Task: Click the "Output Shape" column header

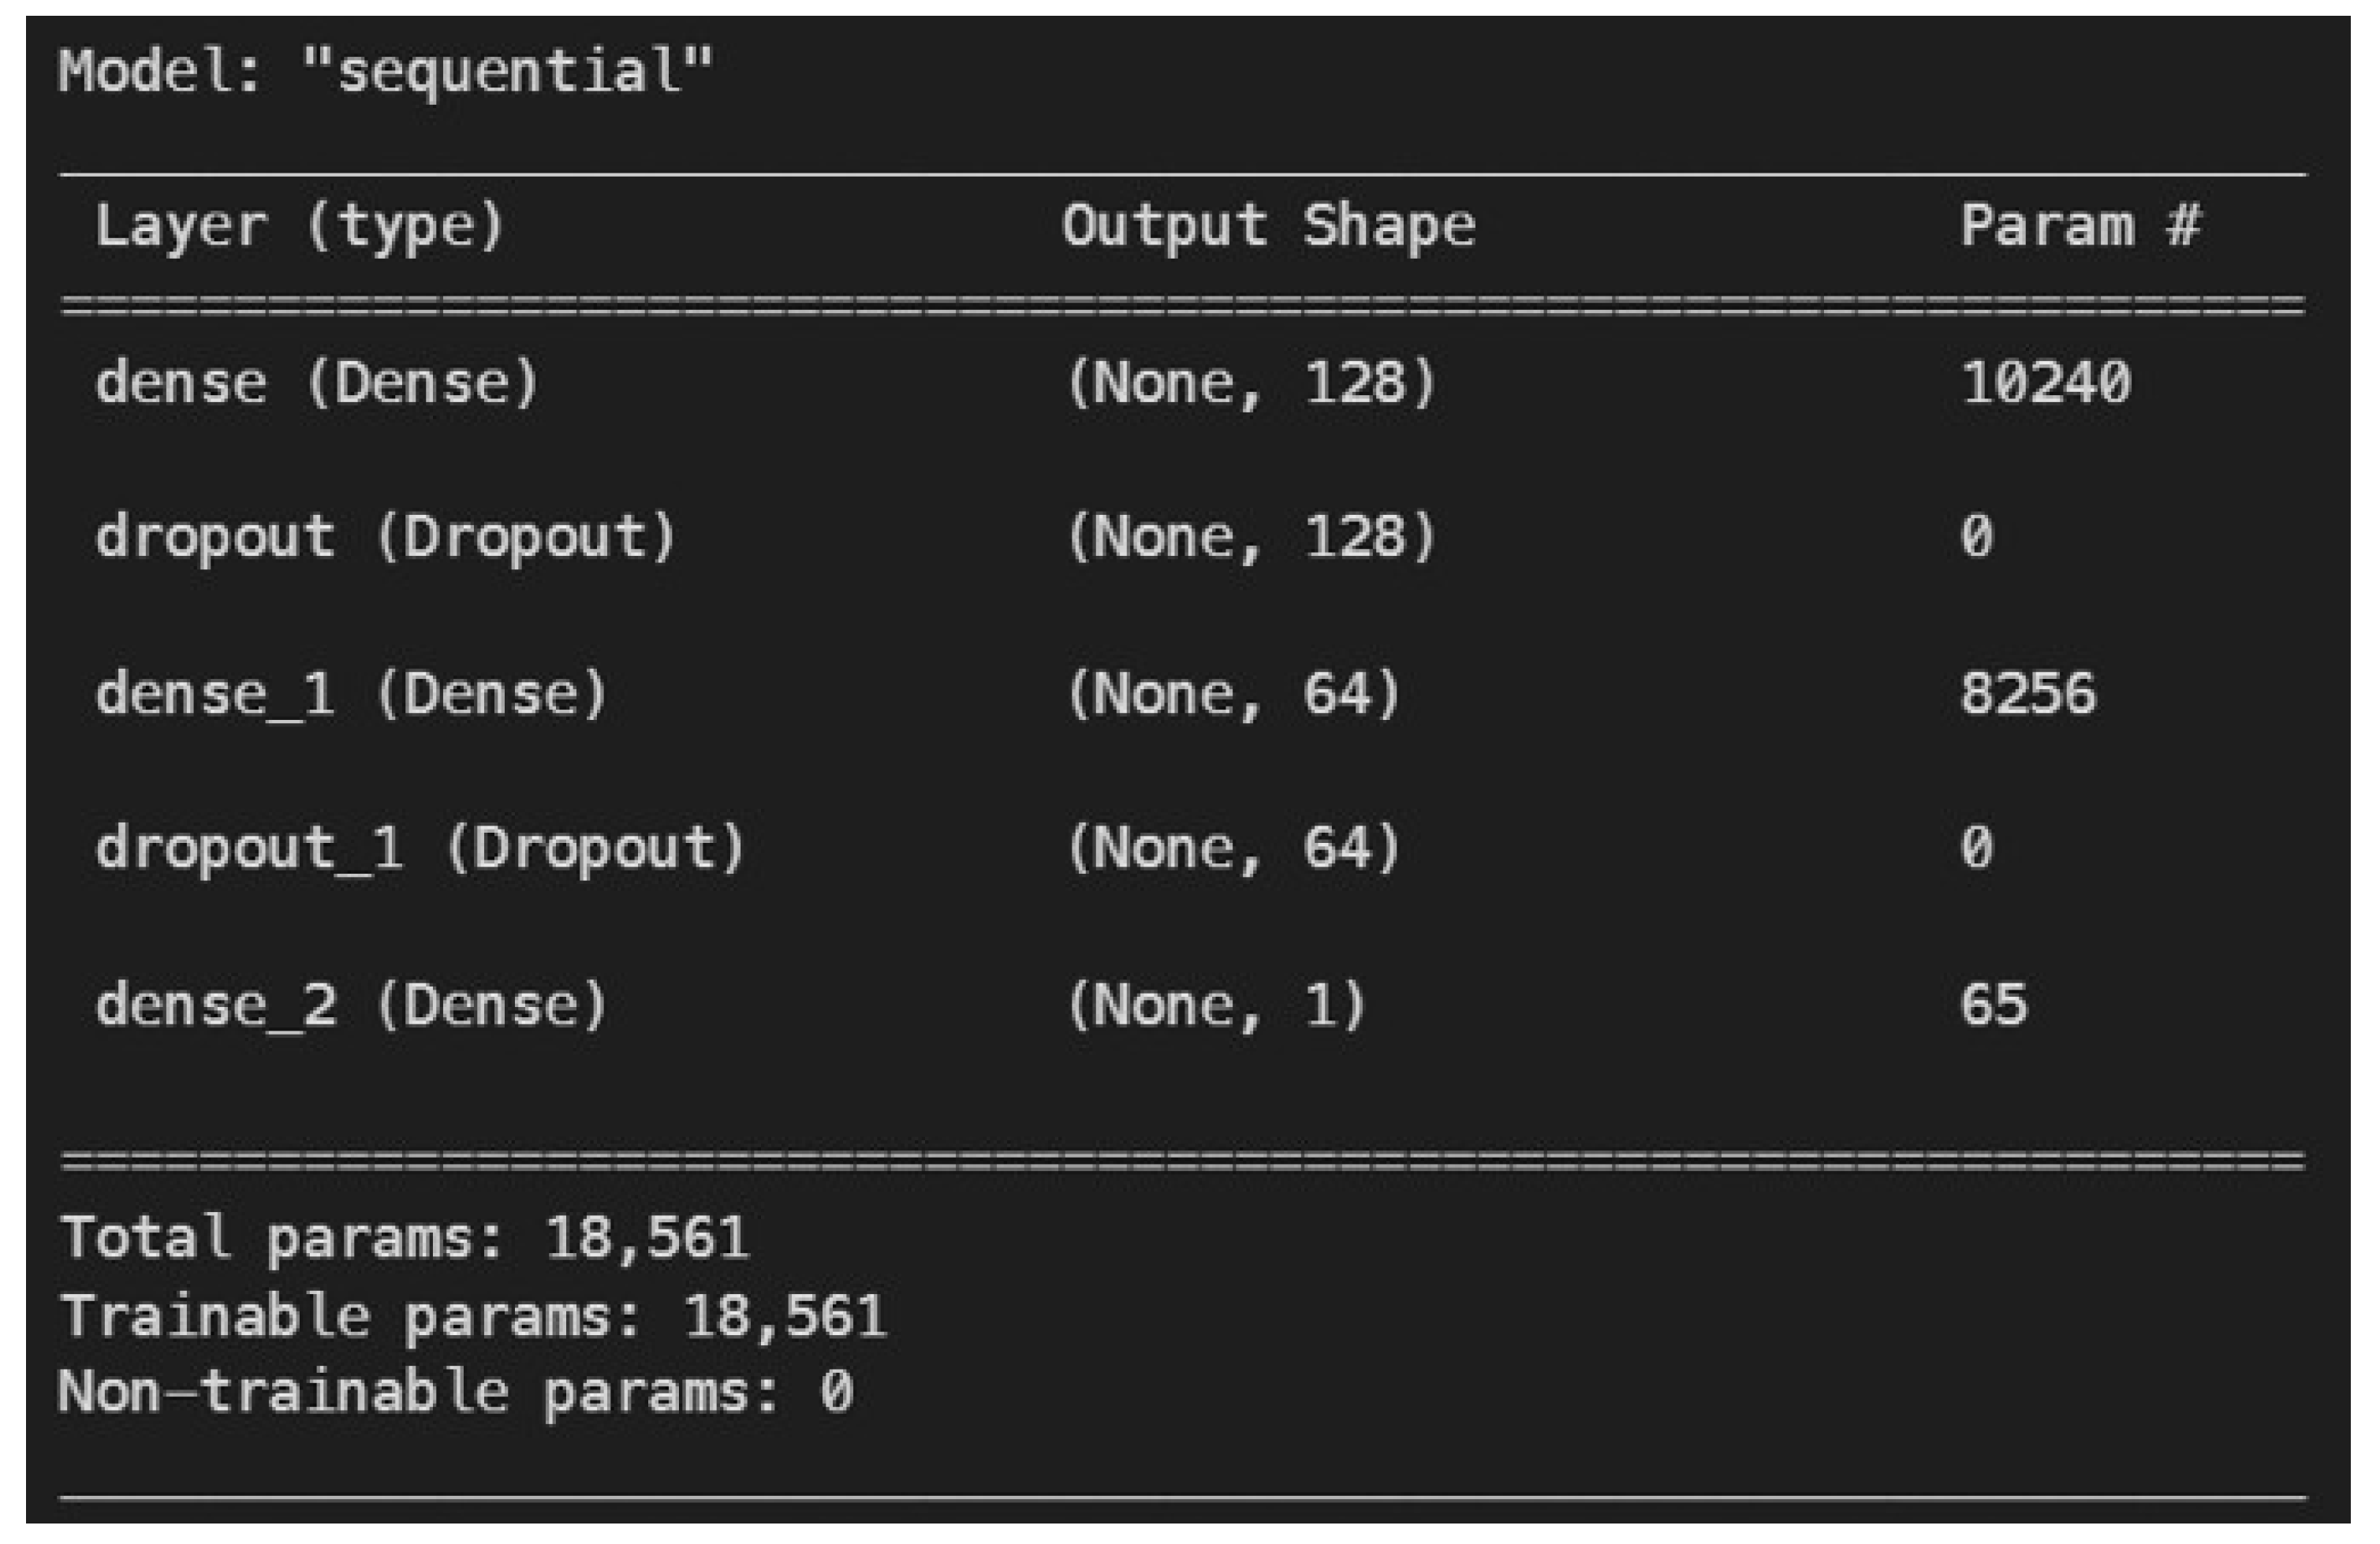Action: click(x=1268, y=226)
